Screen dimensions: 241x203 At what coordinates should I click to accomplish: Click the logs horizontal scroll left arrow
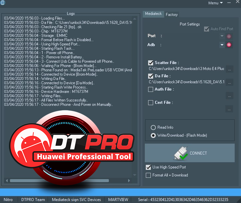pyautogui.click(x=7, y=181)
